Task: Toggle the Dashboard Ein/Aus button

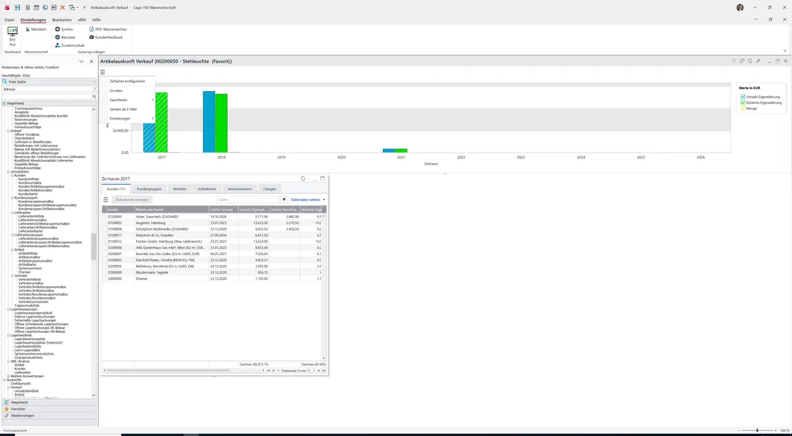Action: coord(13,36)
